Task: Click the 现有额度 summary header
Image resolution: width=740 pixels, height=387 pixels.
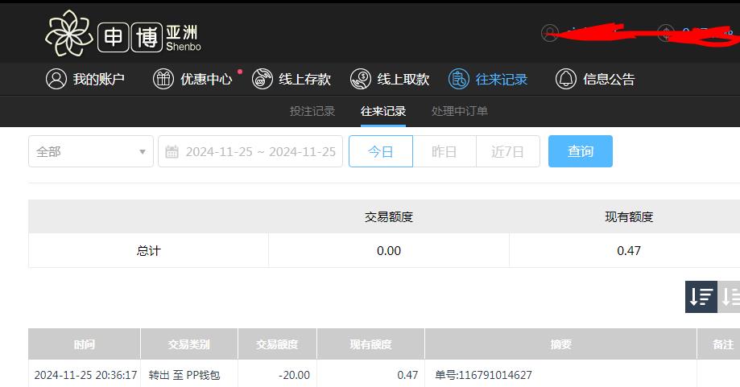Action: (x=629, y=217)
